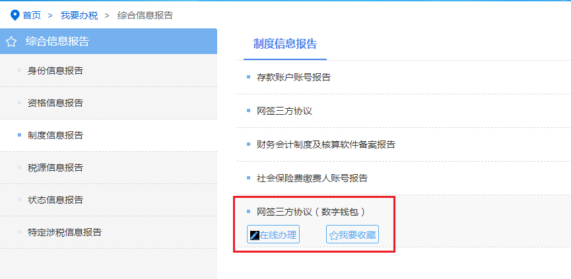The width and height of the screenshot is (571, 279).
Task: Click the blue bullet beside sidebar 制度信息报告
Action: [19, 135]
